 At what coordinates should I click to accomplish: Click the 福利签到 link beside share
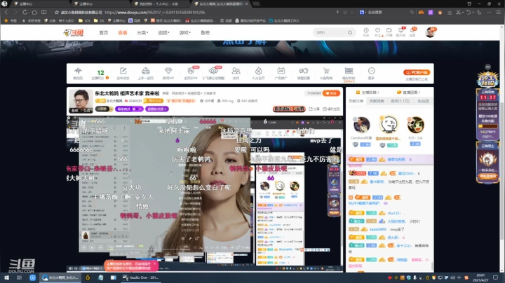click(x=331, y=109)
